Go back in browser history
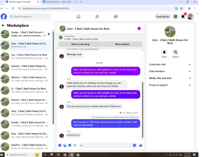The height and width of the screenshot is (157, 202). point(2,8)
